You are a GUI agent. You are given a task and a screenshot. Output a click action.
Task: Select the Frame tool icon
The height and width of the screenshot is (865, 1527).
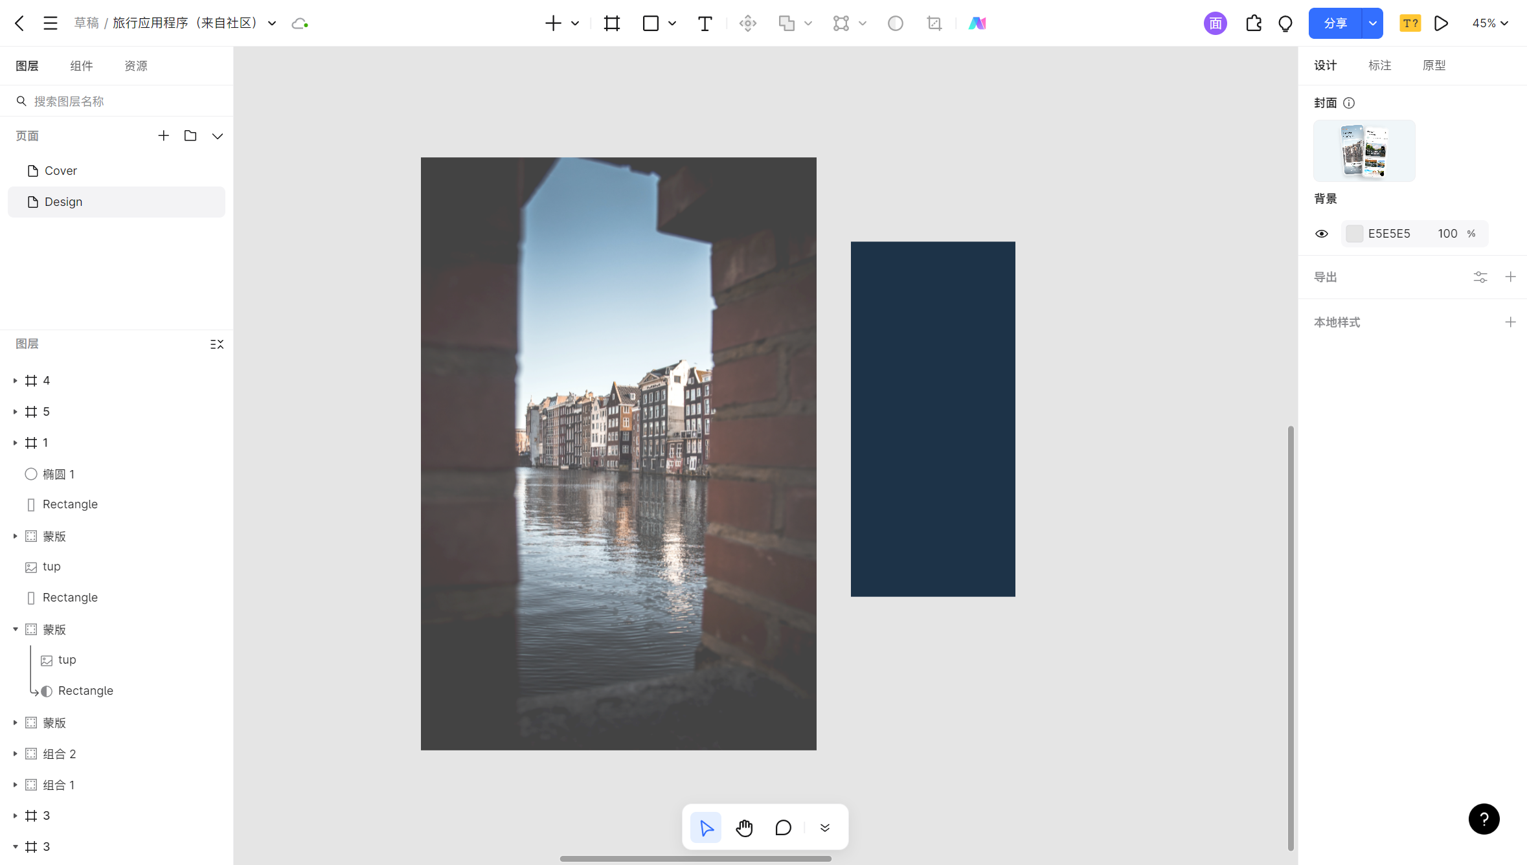click(x=611, y=23)
